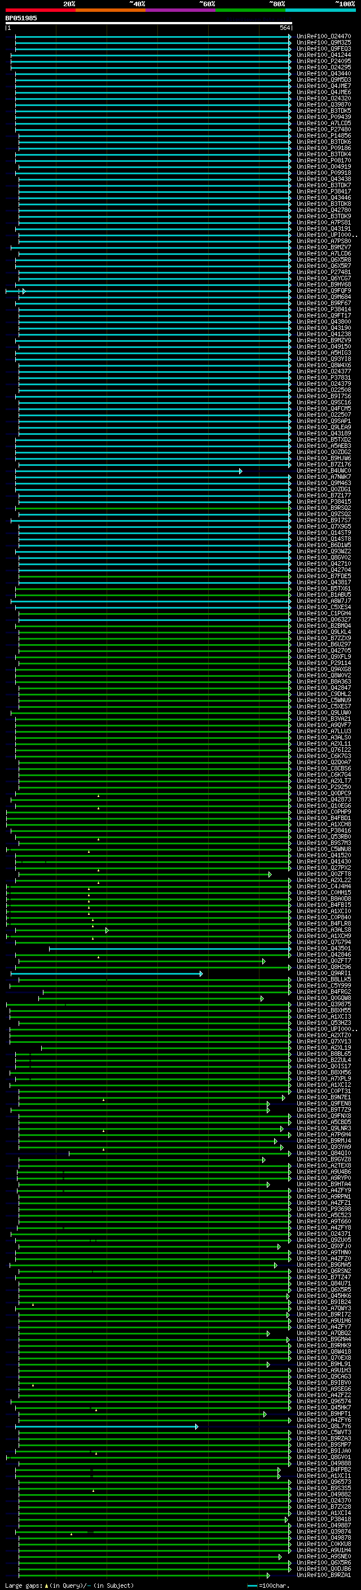Image resolution: width=361 pixels, height=1590 pixels.
Task: Select the UniRef100_Q41520 label
Action: (324, 856)
